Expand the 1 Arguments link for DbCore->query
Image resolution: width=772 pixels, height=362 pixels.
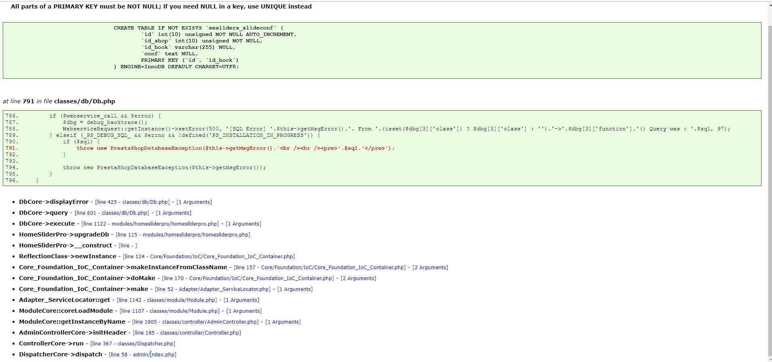174,213
